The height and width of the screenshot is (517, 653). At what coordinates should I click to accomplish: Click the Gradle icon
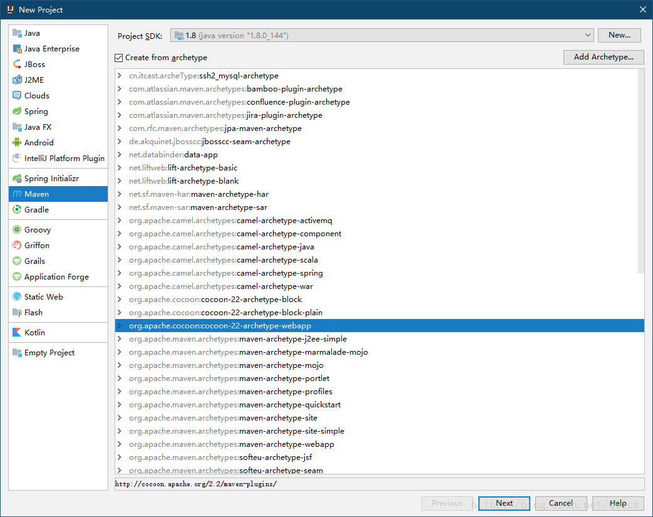point(17,210)
